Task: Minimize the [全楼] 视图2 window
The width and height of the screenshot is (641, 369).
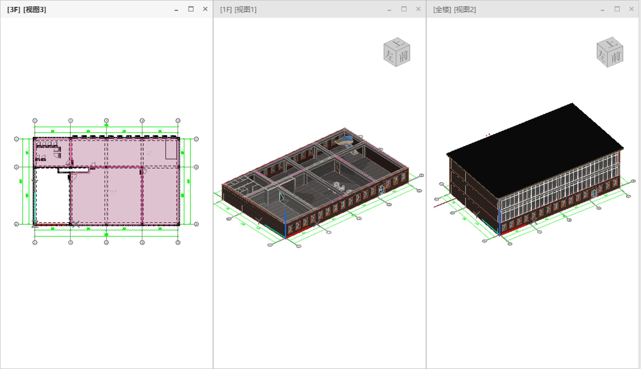Action: (603, 10)
